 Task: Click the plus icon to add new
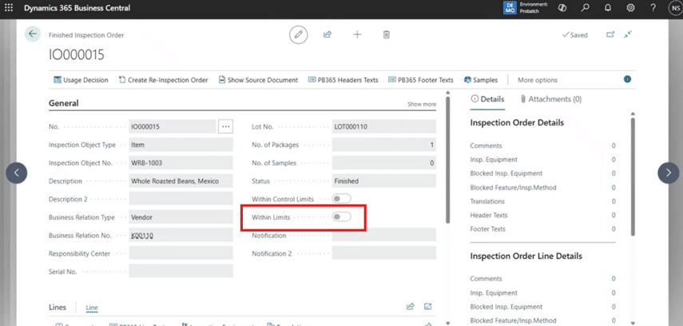[357, 34]
